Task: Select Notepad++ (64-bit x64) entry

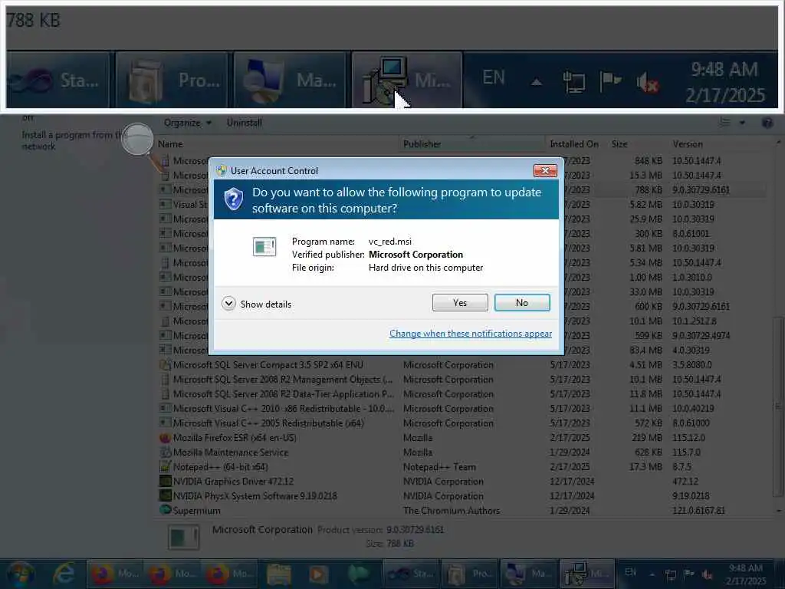Action: 461,467
